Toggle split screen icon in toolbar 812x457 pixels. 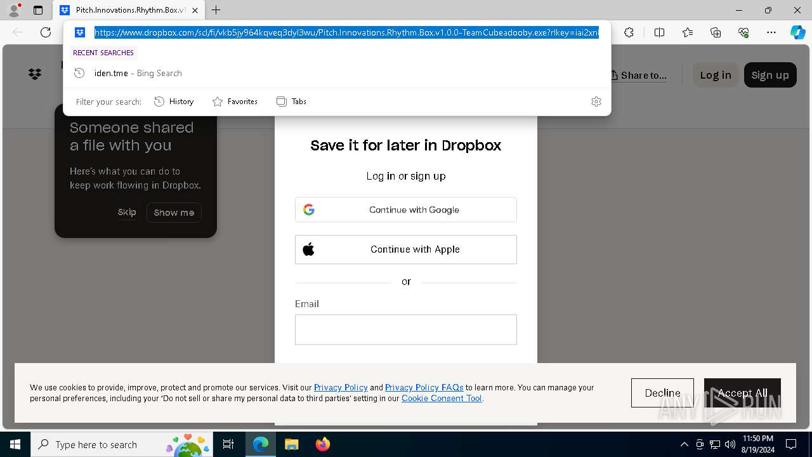(x=659, y=32)
